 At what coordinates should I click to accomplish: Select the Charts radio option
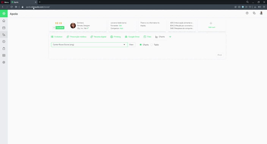pos(141,45)
